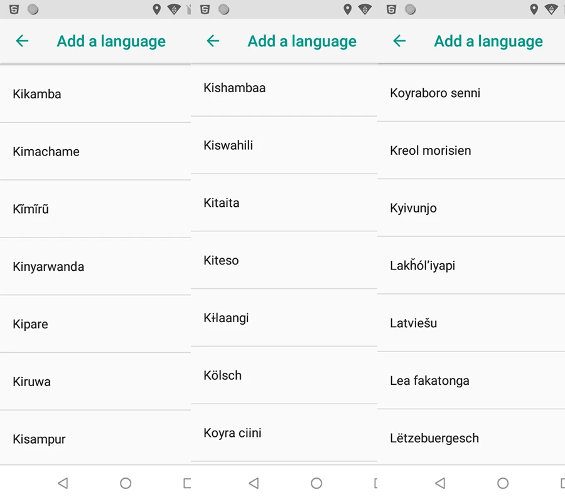Select Kimachame language
Image resolution: width=565 pixels, height=502 pixels.
[x=95, y=152]
